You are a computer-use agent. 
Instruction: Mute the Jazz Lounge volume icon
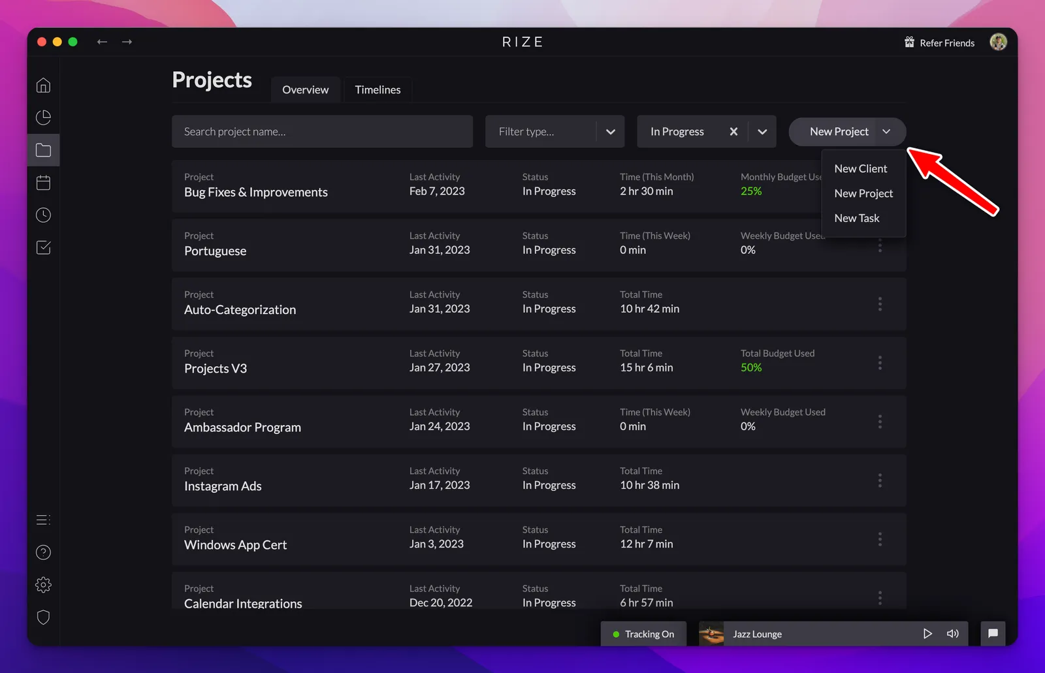[x=953, y=634]
